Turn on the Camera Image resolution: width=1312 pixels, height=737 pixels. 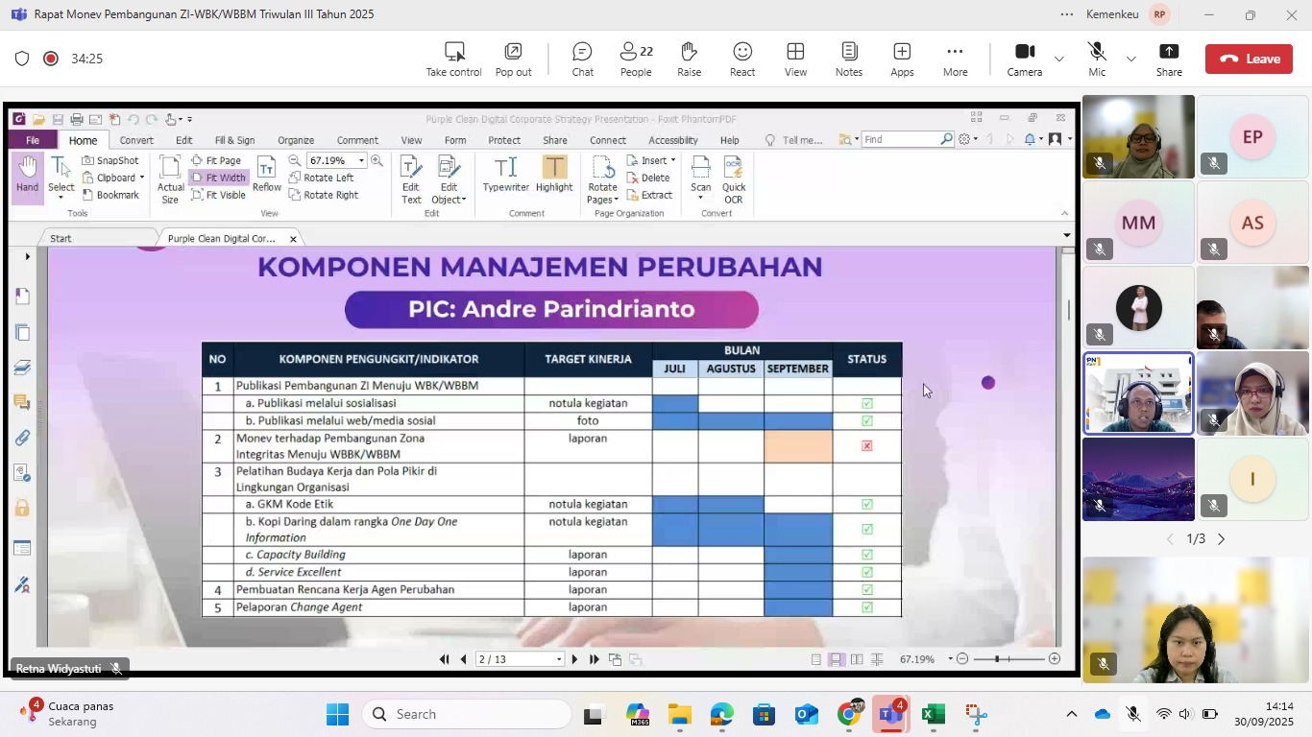1024,59
